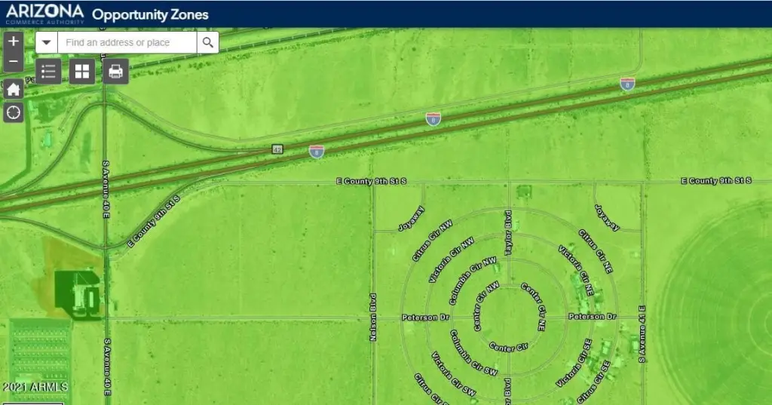Click the exit 42 marker on the highway
772x405 pixels.
pos(277,149)
